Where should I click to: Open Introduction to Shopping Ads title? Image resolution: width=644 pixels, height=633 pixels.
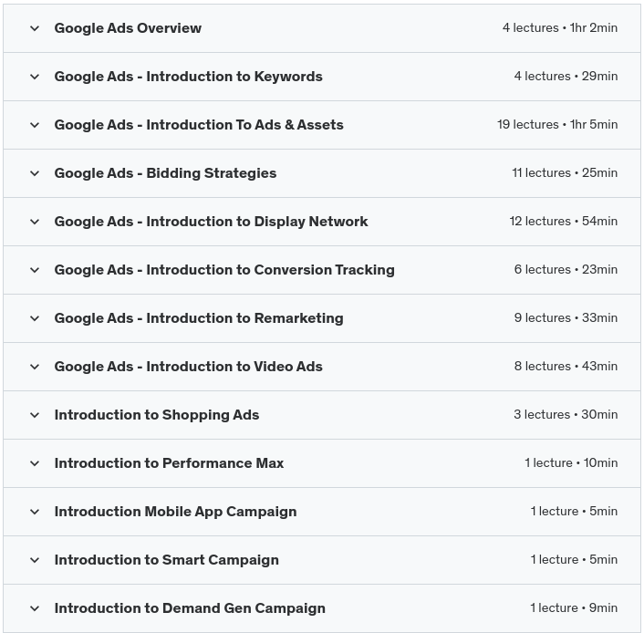coord(157,415)
